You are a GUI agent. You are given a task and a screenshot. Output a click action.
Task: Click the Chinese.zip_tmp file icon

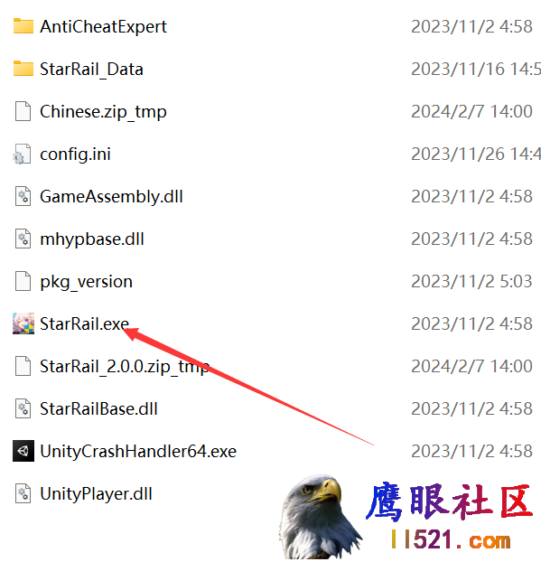[x=23, y=111]
